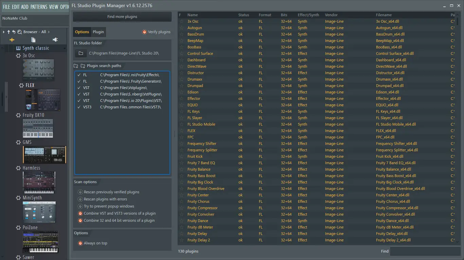The height and width of the screenshot is (260, 464).
Task: Click the add plugin search path icon
Action: pos(76,66)
